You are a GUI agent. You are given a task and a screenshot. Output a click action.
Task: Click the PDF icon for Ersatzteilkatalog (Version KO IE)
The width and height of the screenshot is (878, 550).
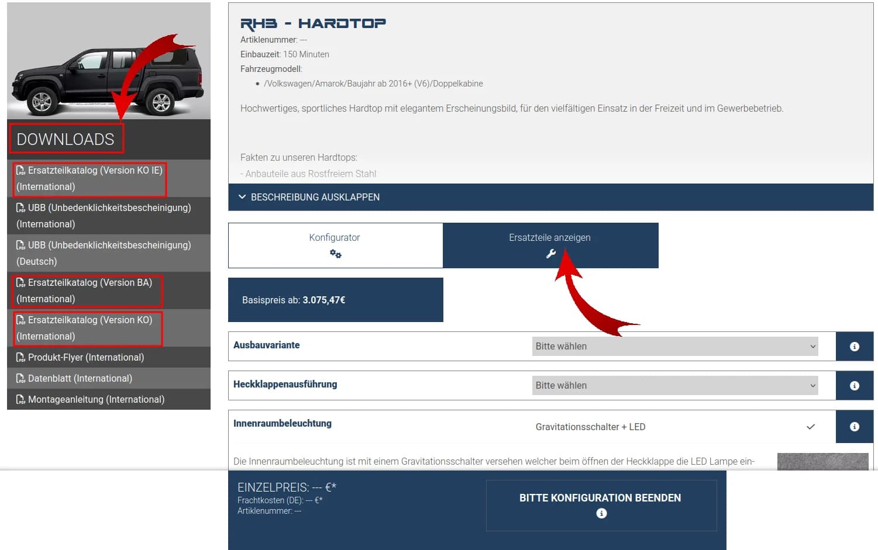tap(21, 171)
